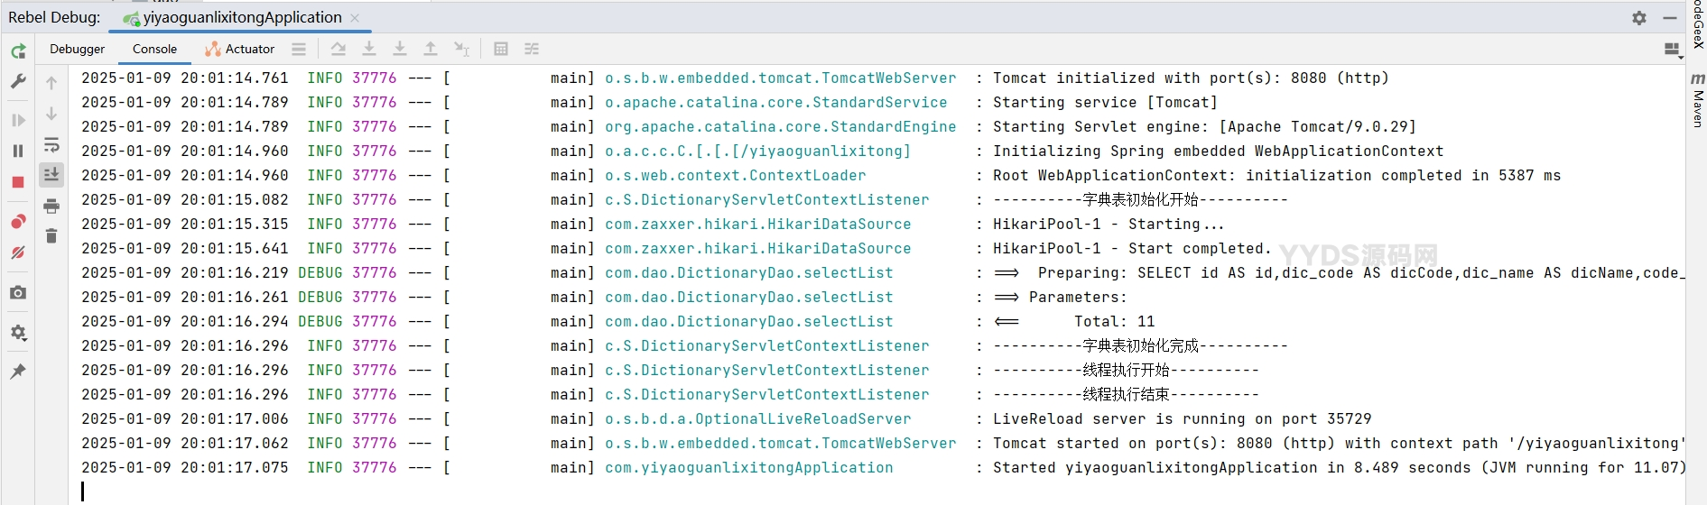Toggle soft-wrap for console output
The image size is (1707, 505).
point(51,145)
